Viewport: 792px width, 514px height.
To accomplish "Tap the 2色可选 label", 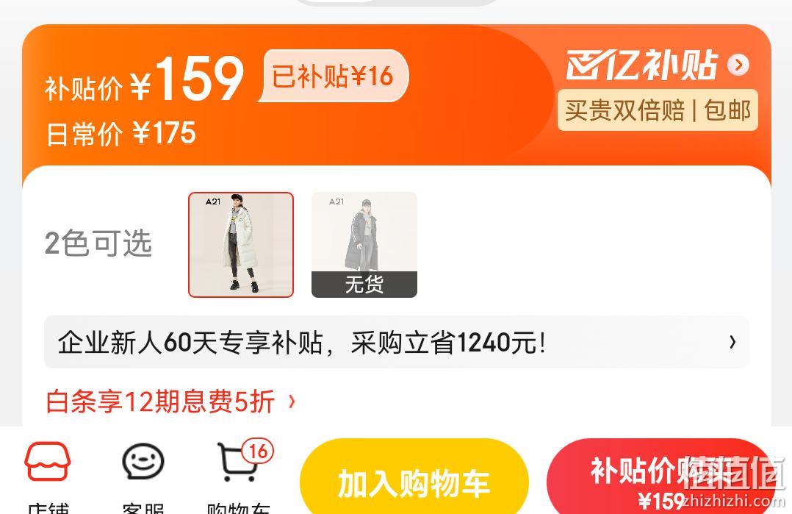I will (x=98, y=243).
